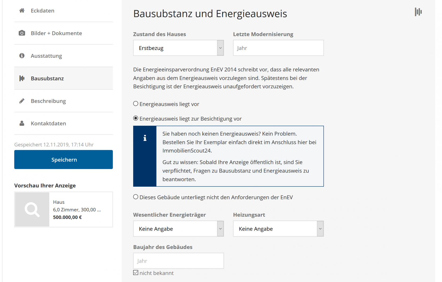Uncheck the 'nicht bekannt' checkbox
This screenshot has height=282, width=442.
click(x=136, y=273)
